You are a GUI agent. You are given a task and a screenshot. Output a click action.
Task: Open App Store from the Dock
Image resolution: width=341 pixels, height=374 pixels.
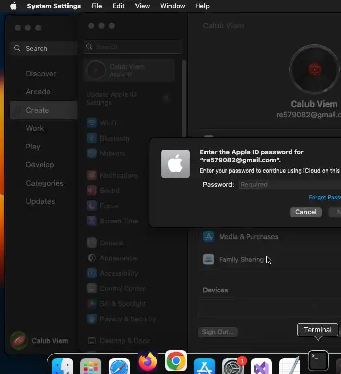(x=204, y=366)
